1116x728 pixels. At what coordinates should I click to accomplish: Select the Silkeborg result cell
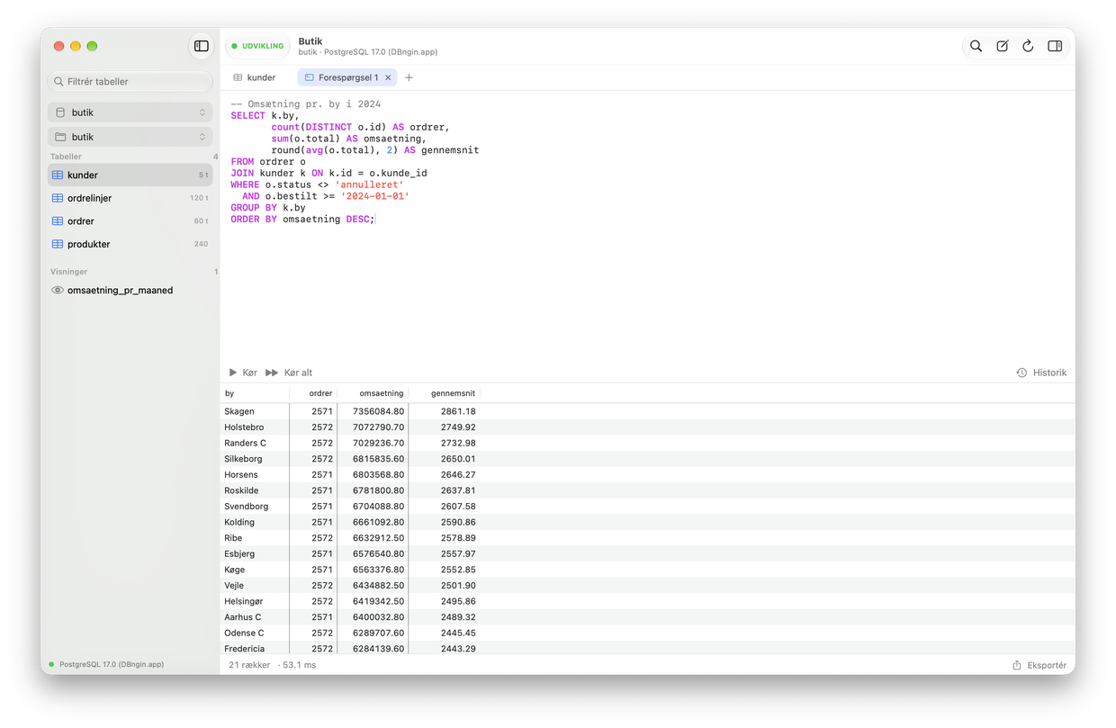255,459
